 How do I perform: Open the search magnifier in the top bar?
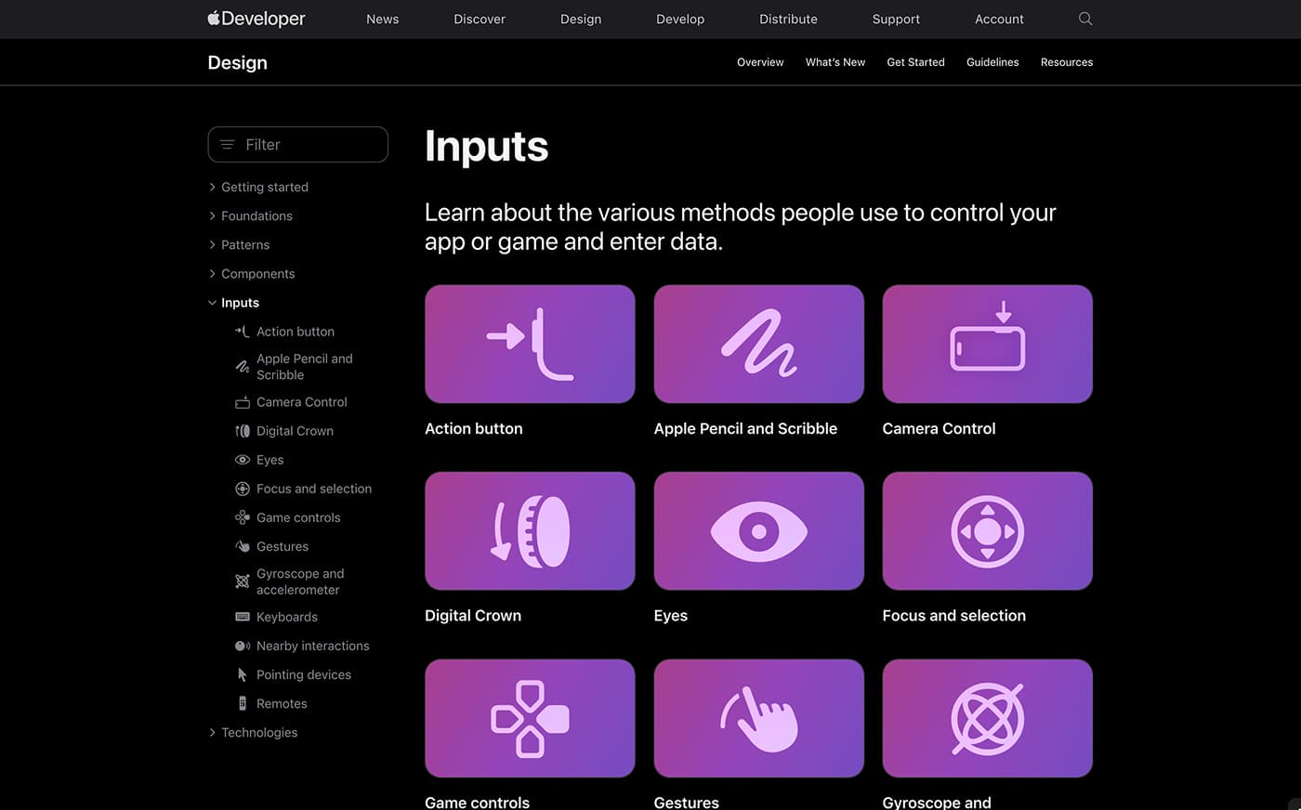coord(1084,19)
